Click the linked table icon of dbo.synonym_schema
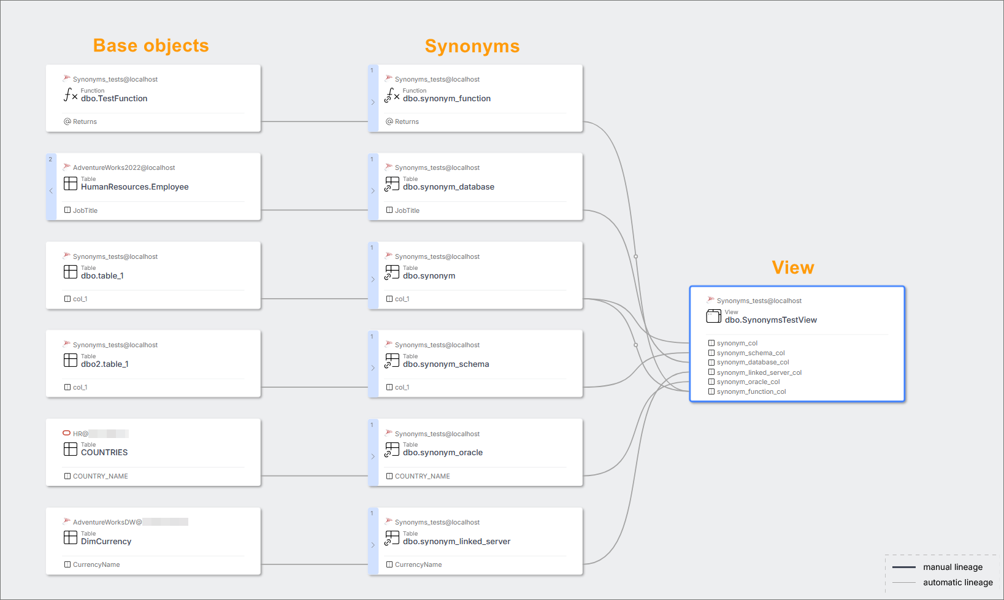1004x600 pixels. tap(392, 361)
